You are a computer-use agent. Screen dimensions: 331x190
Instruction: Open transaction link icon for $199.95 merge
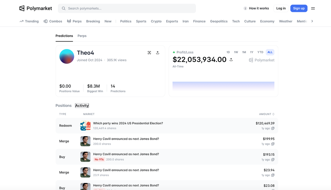coord(273,144)
